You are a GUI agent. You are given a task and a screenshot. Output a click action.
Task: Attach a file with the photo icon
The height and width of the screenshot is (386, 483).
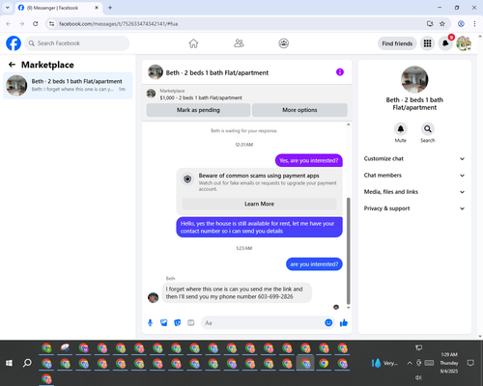click(x=164, y=322)
